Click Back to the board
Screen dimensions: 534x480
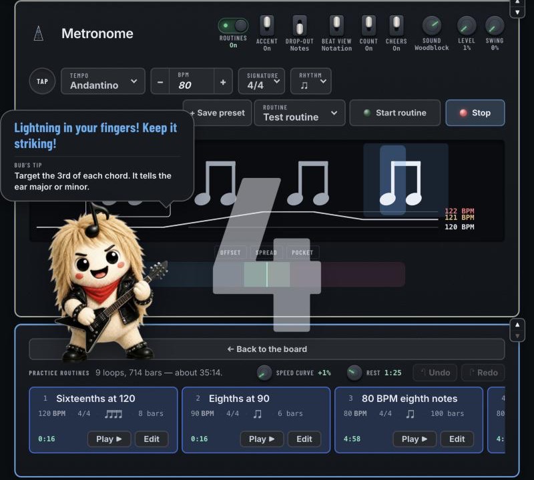click(267, 349)
